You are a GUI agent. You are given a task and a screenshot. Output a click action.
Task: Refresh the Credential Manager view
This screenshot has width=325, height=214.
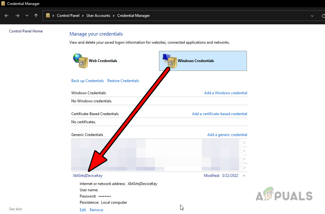click(323, 15)
